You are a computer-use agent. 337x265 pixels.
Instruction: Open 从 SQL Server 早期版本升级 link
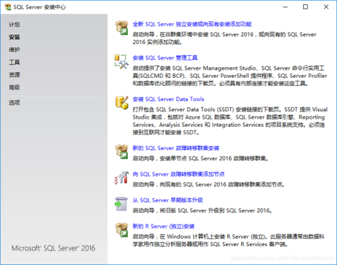(x=168, y=200)
